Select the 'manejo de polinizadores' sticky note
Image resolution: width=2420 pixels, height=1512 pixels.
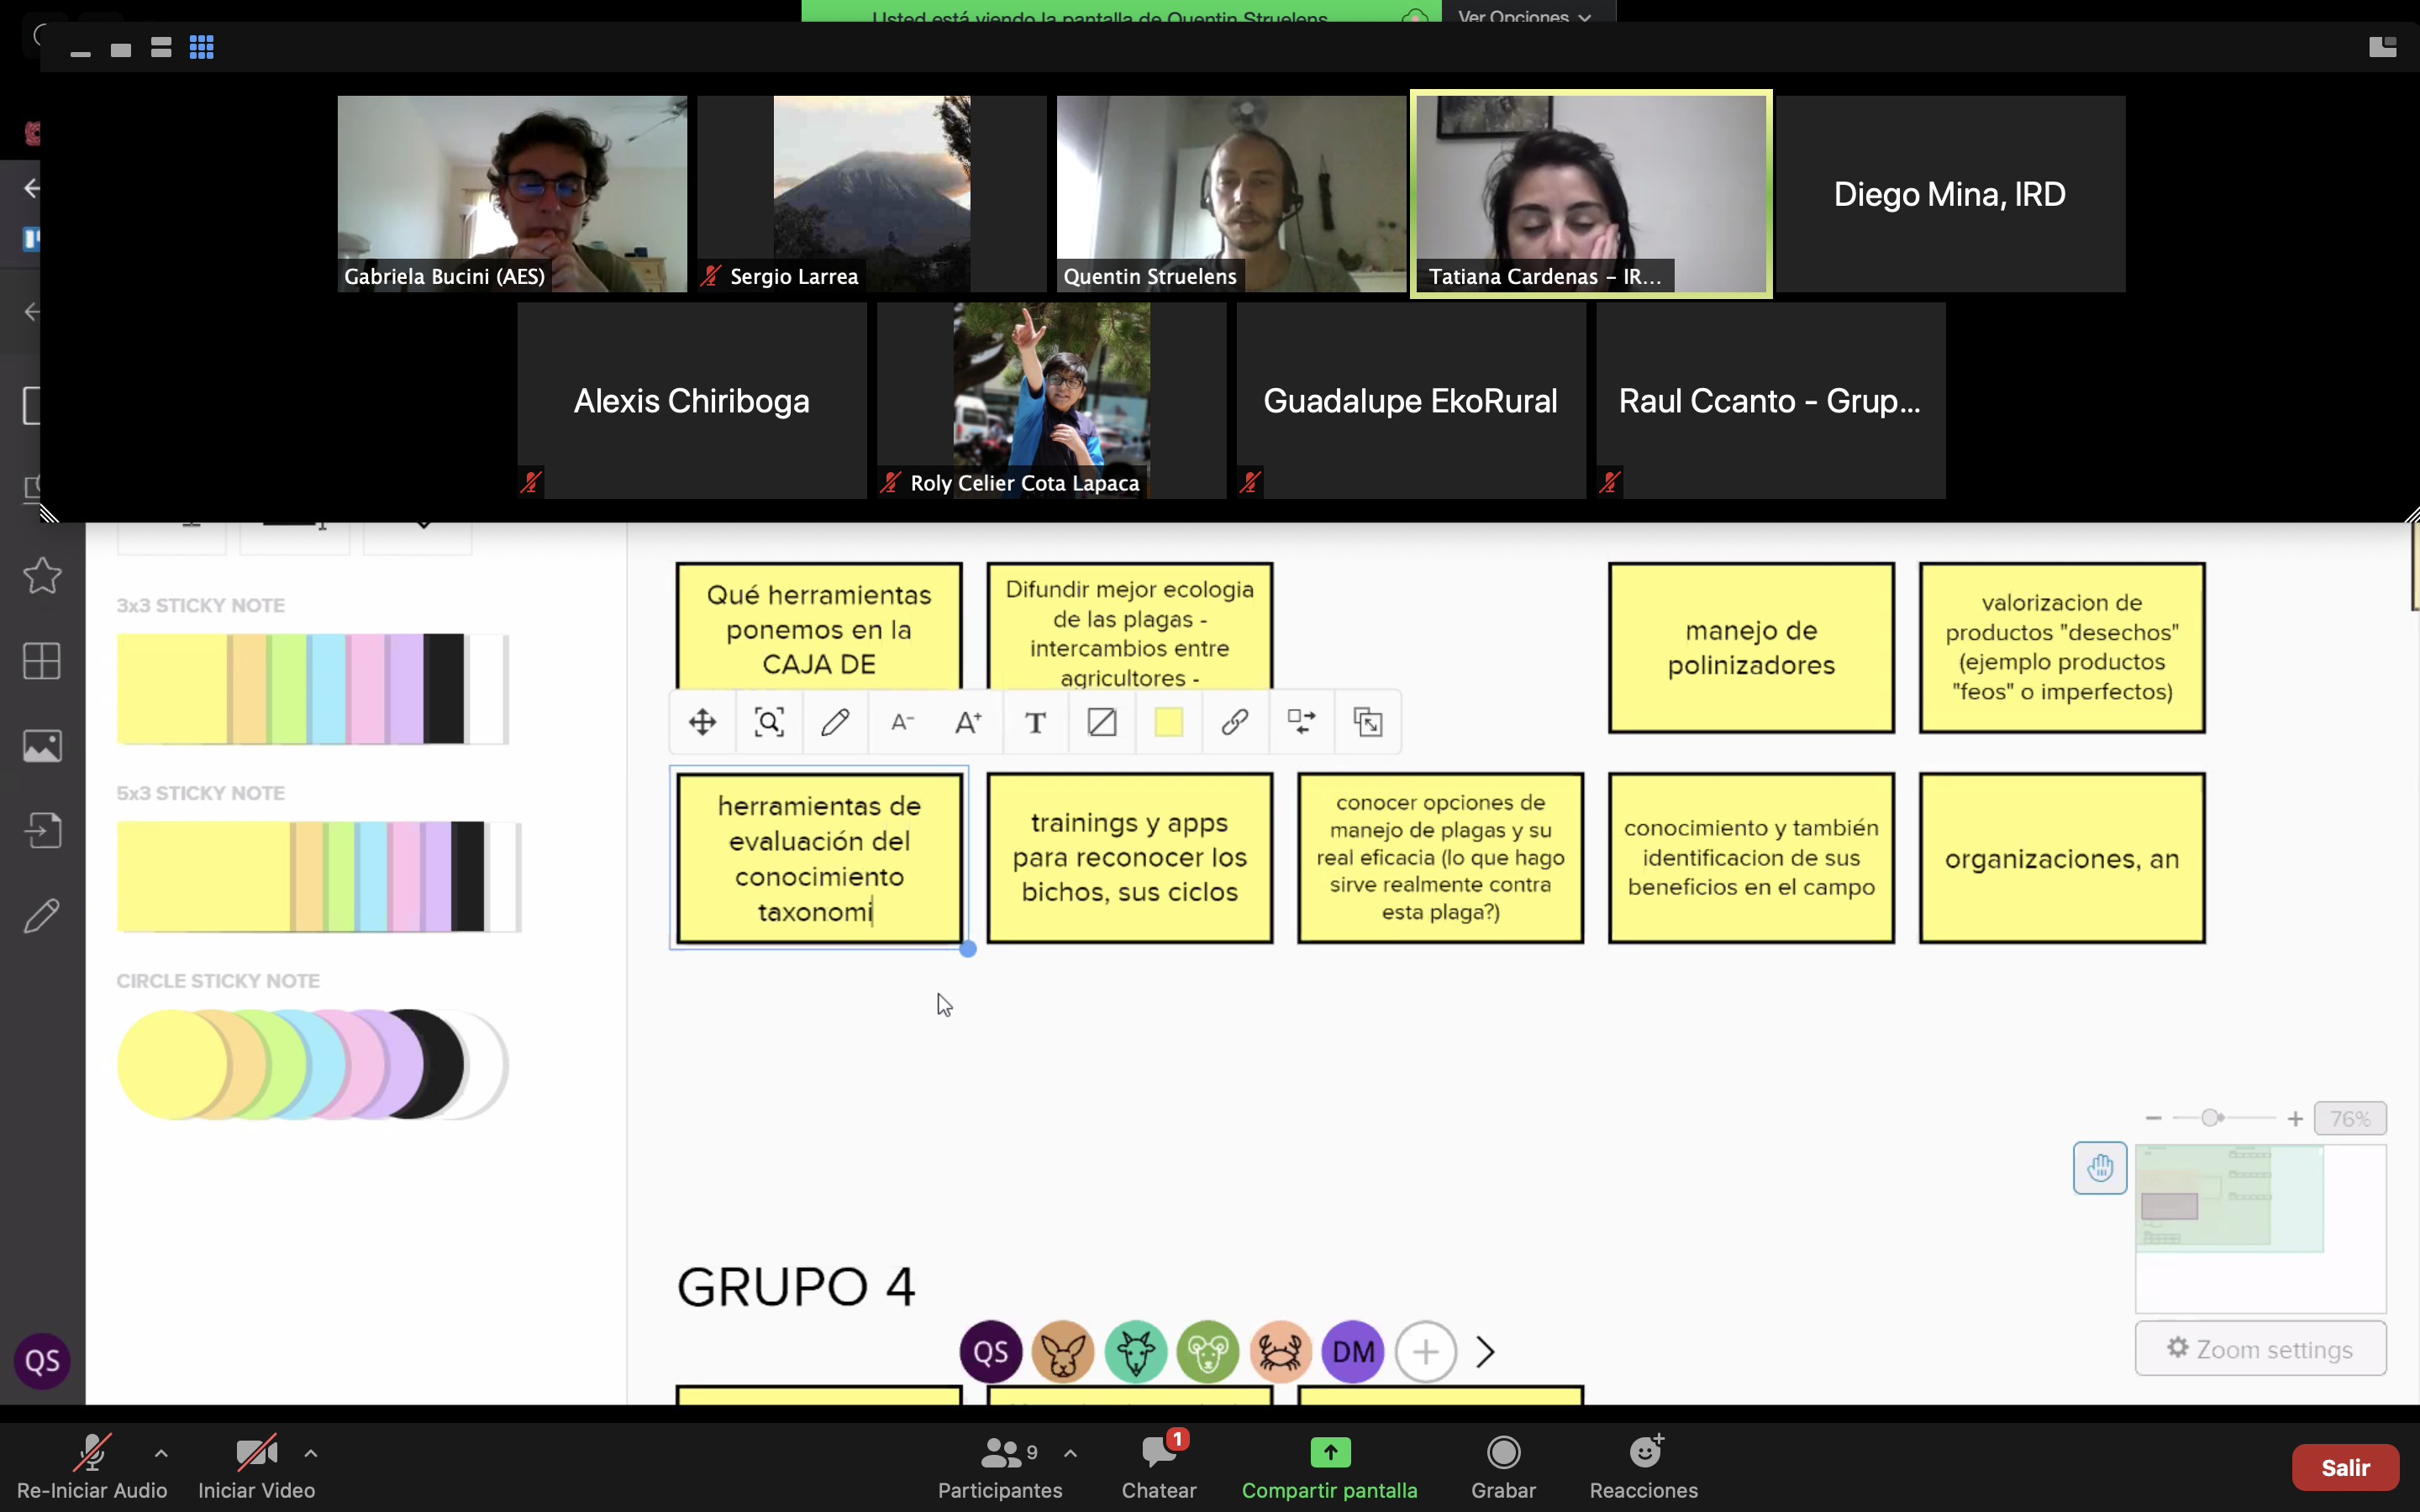[1751, 648]
